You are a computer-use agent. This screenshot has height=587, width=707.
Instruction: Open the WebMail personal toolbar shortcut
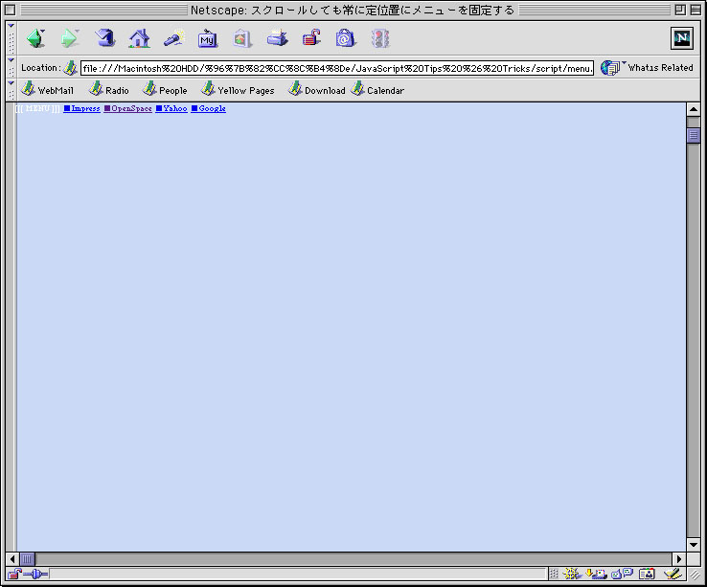47,89
